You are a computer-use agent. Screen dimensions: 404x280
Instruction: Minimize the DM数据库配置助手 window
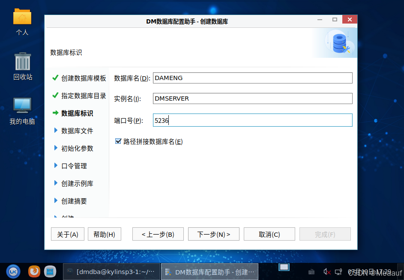pos(320,20)
